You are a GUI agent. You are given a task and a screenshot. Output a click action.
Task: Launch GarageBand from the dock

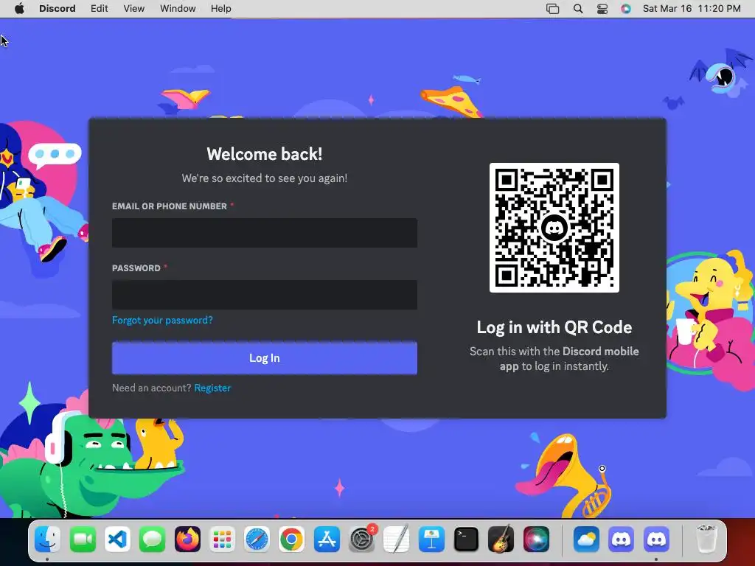[501, 539]
